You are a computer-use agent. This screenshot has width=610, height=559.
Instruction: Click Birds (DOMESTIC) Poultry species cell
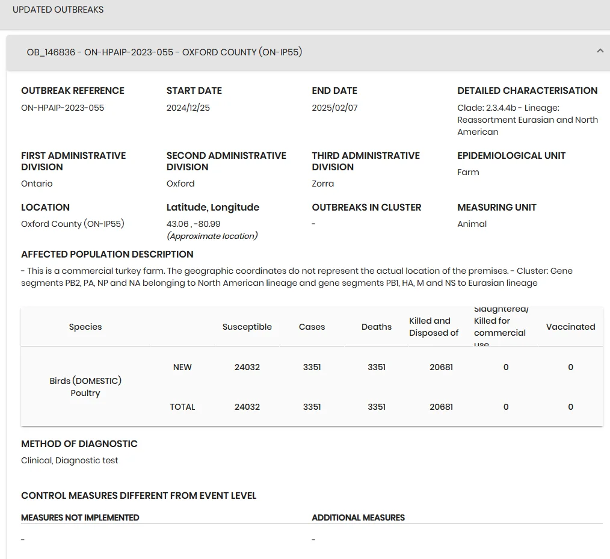point(85,387)
